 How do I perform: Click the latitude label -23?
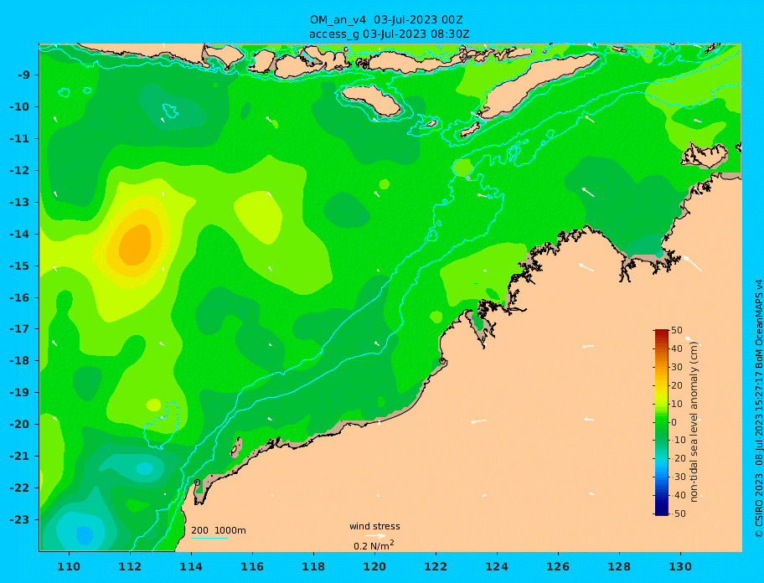pyautogui.click(x=20, y=519)
